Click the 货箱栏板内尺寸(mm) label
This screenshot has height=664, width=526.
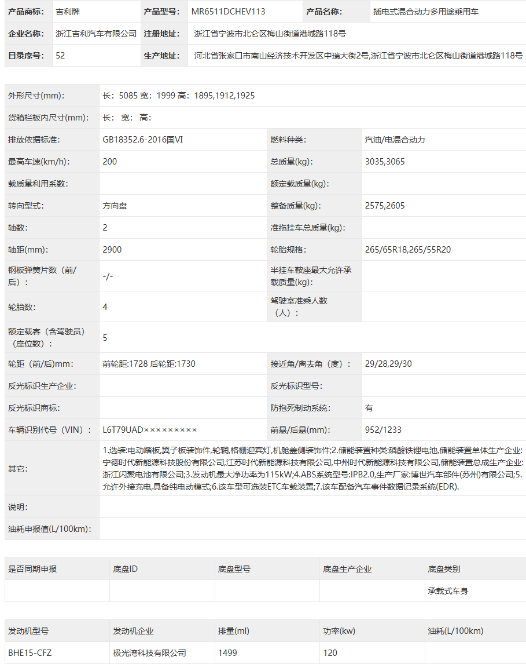click(48, 118)
